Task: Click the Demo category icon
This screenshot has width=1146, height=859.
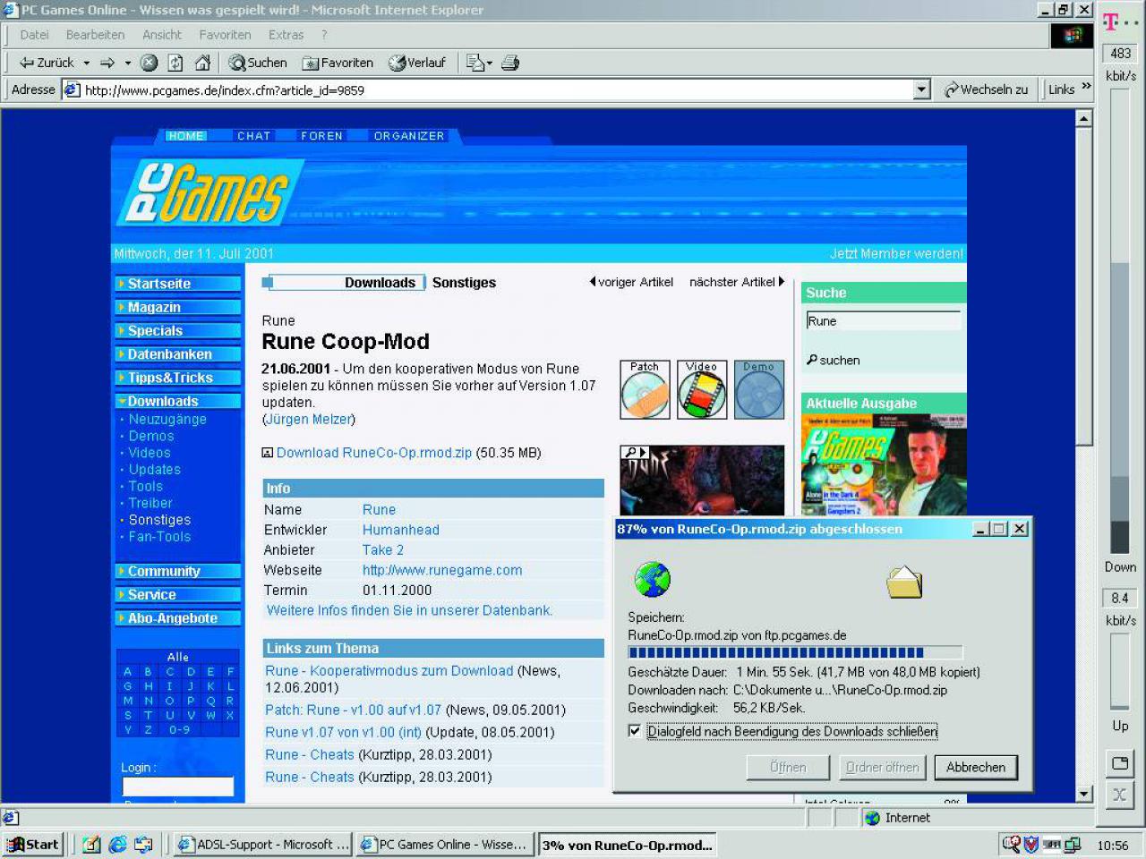Action: click(x=759, y=389)
